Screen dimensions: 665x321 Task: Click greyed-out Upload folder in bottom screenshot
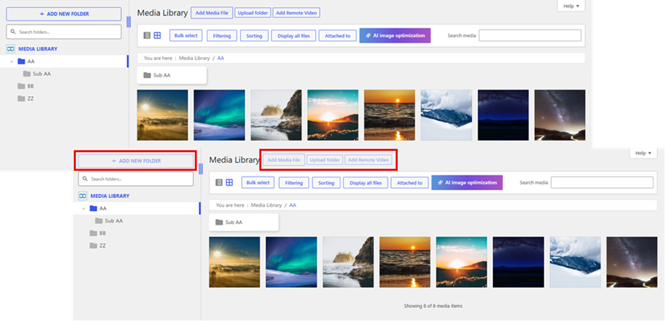pyautogui.click(x=325, y=160)
